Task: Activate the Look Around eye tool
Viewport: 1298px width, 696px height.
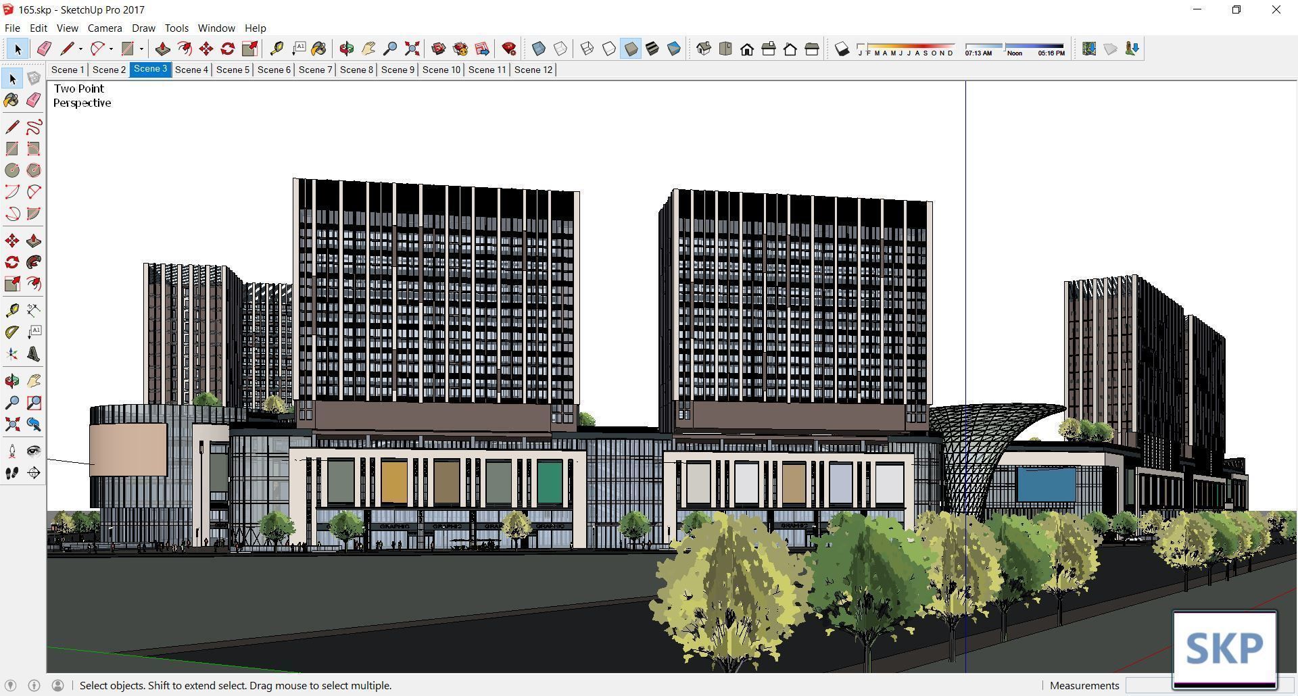Action: [34, 451]
